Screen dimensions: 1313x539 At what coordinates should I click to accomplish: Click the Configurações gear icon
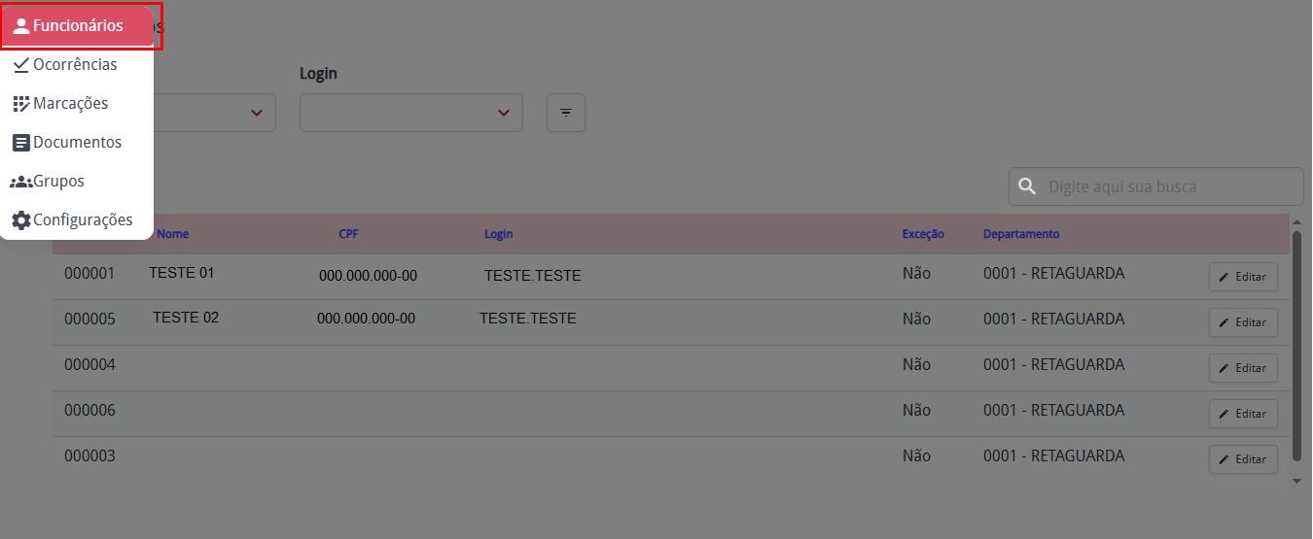pyautogui.click(x=21, y=220)
